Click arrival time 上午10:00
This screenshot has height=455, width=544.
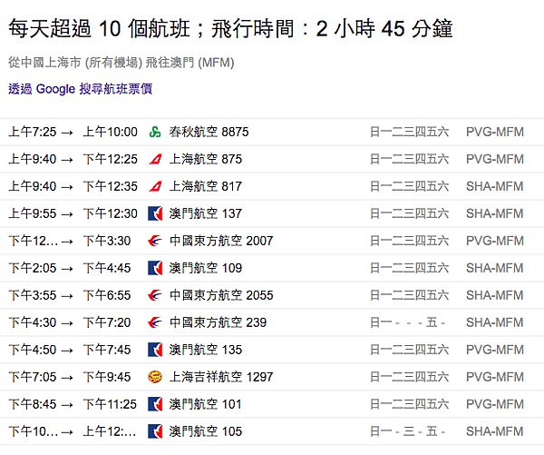coord(111,132)
